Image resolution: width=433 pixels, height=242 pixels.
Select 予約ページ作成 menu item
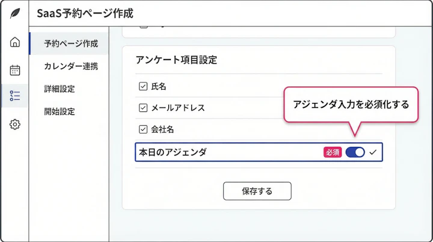click(69, 43)
